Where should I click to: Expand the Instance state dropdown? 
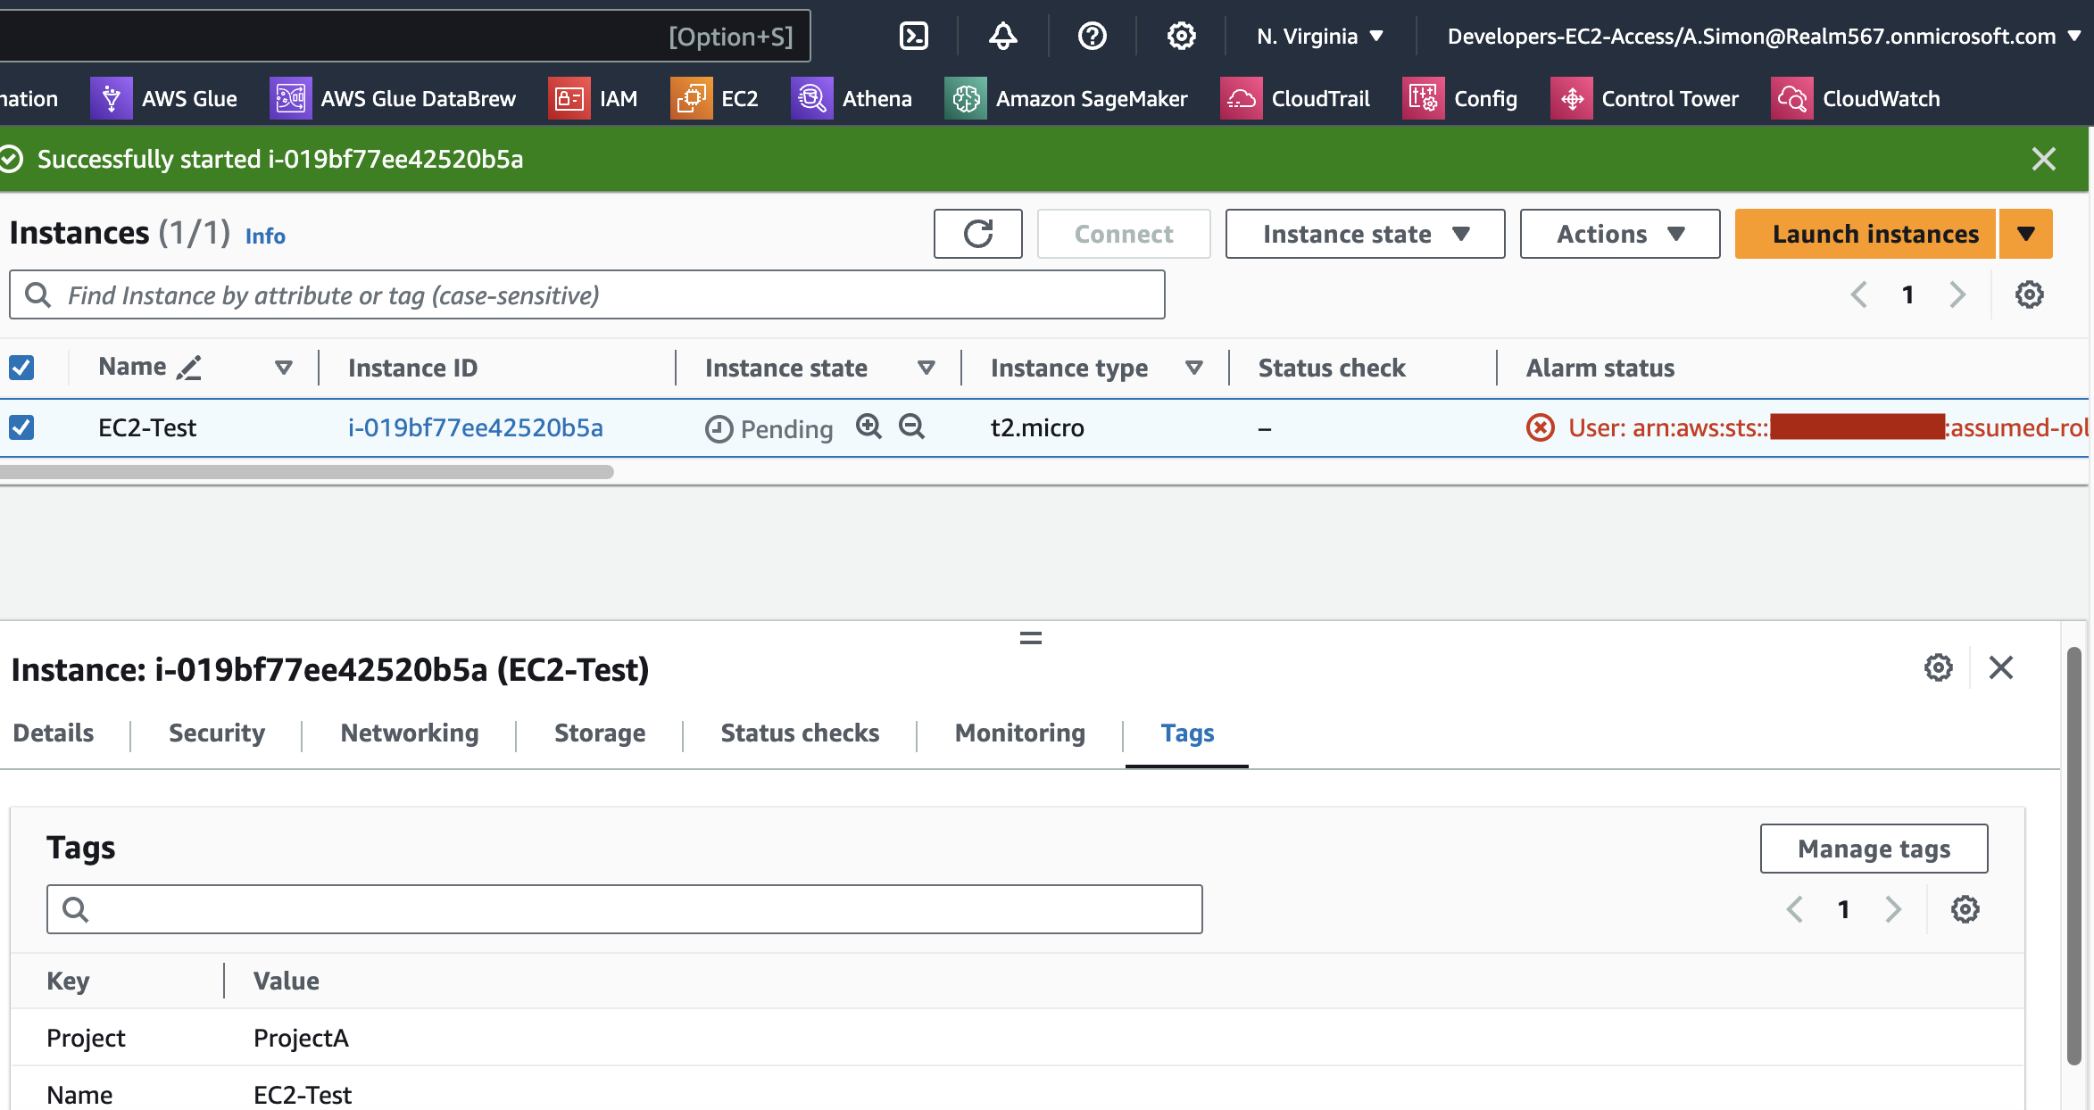(1363, 234)
